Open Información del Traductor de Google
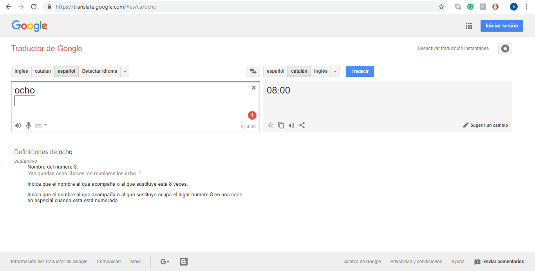The image size is (535, 271). (49, 262)
